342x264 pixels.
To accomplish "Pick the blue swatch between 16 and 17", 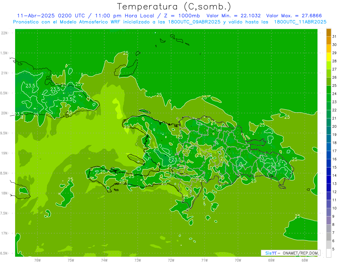I will 329,155.
